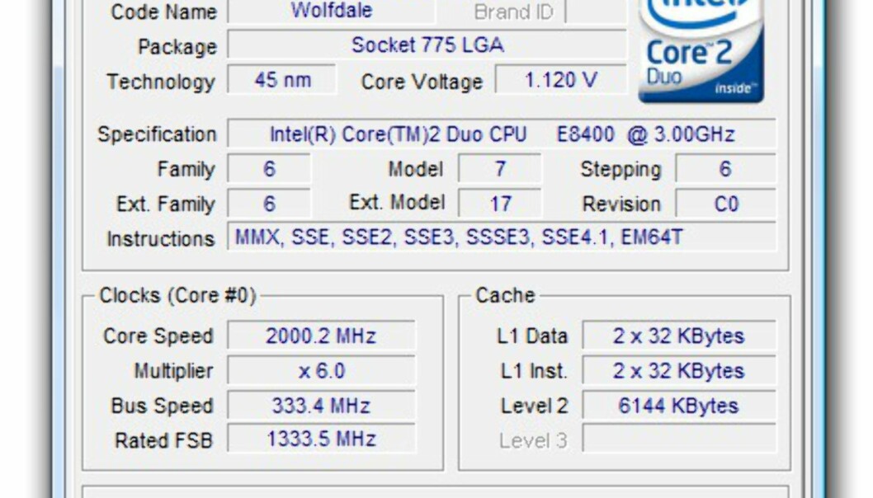
Task: Click the Brand ID label
Action: point(513,12)
